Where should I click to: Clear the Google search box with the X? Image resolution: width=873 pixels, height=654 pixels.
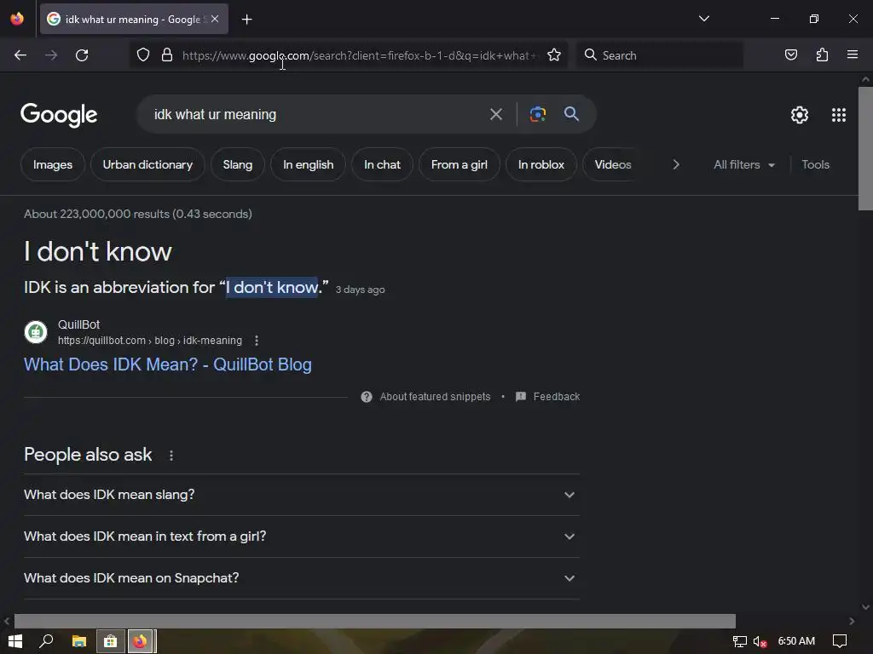[x=495, y=115]
